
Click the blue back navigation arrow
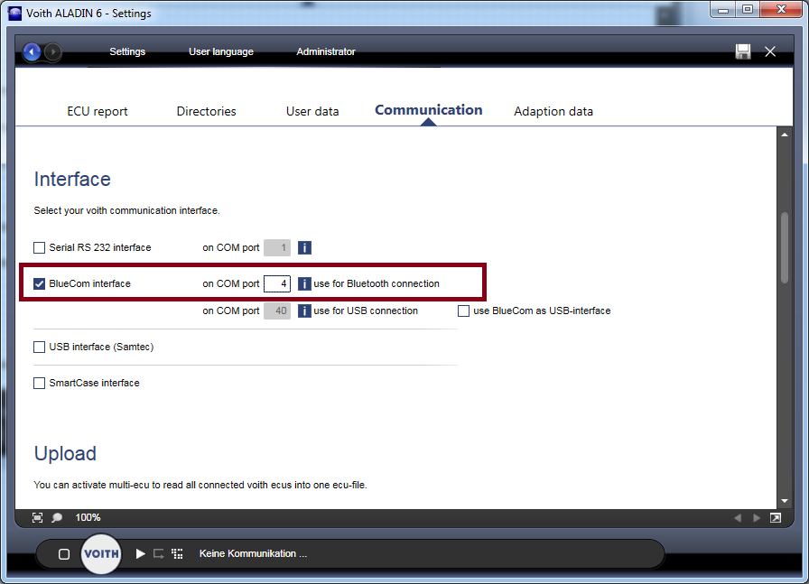32,51
